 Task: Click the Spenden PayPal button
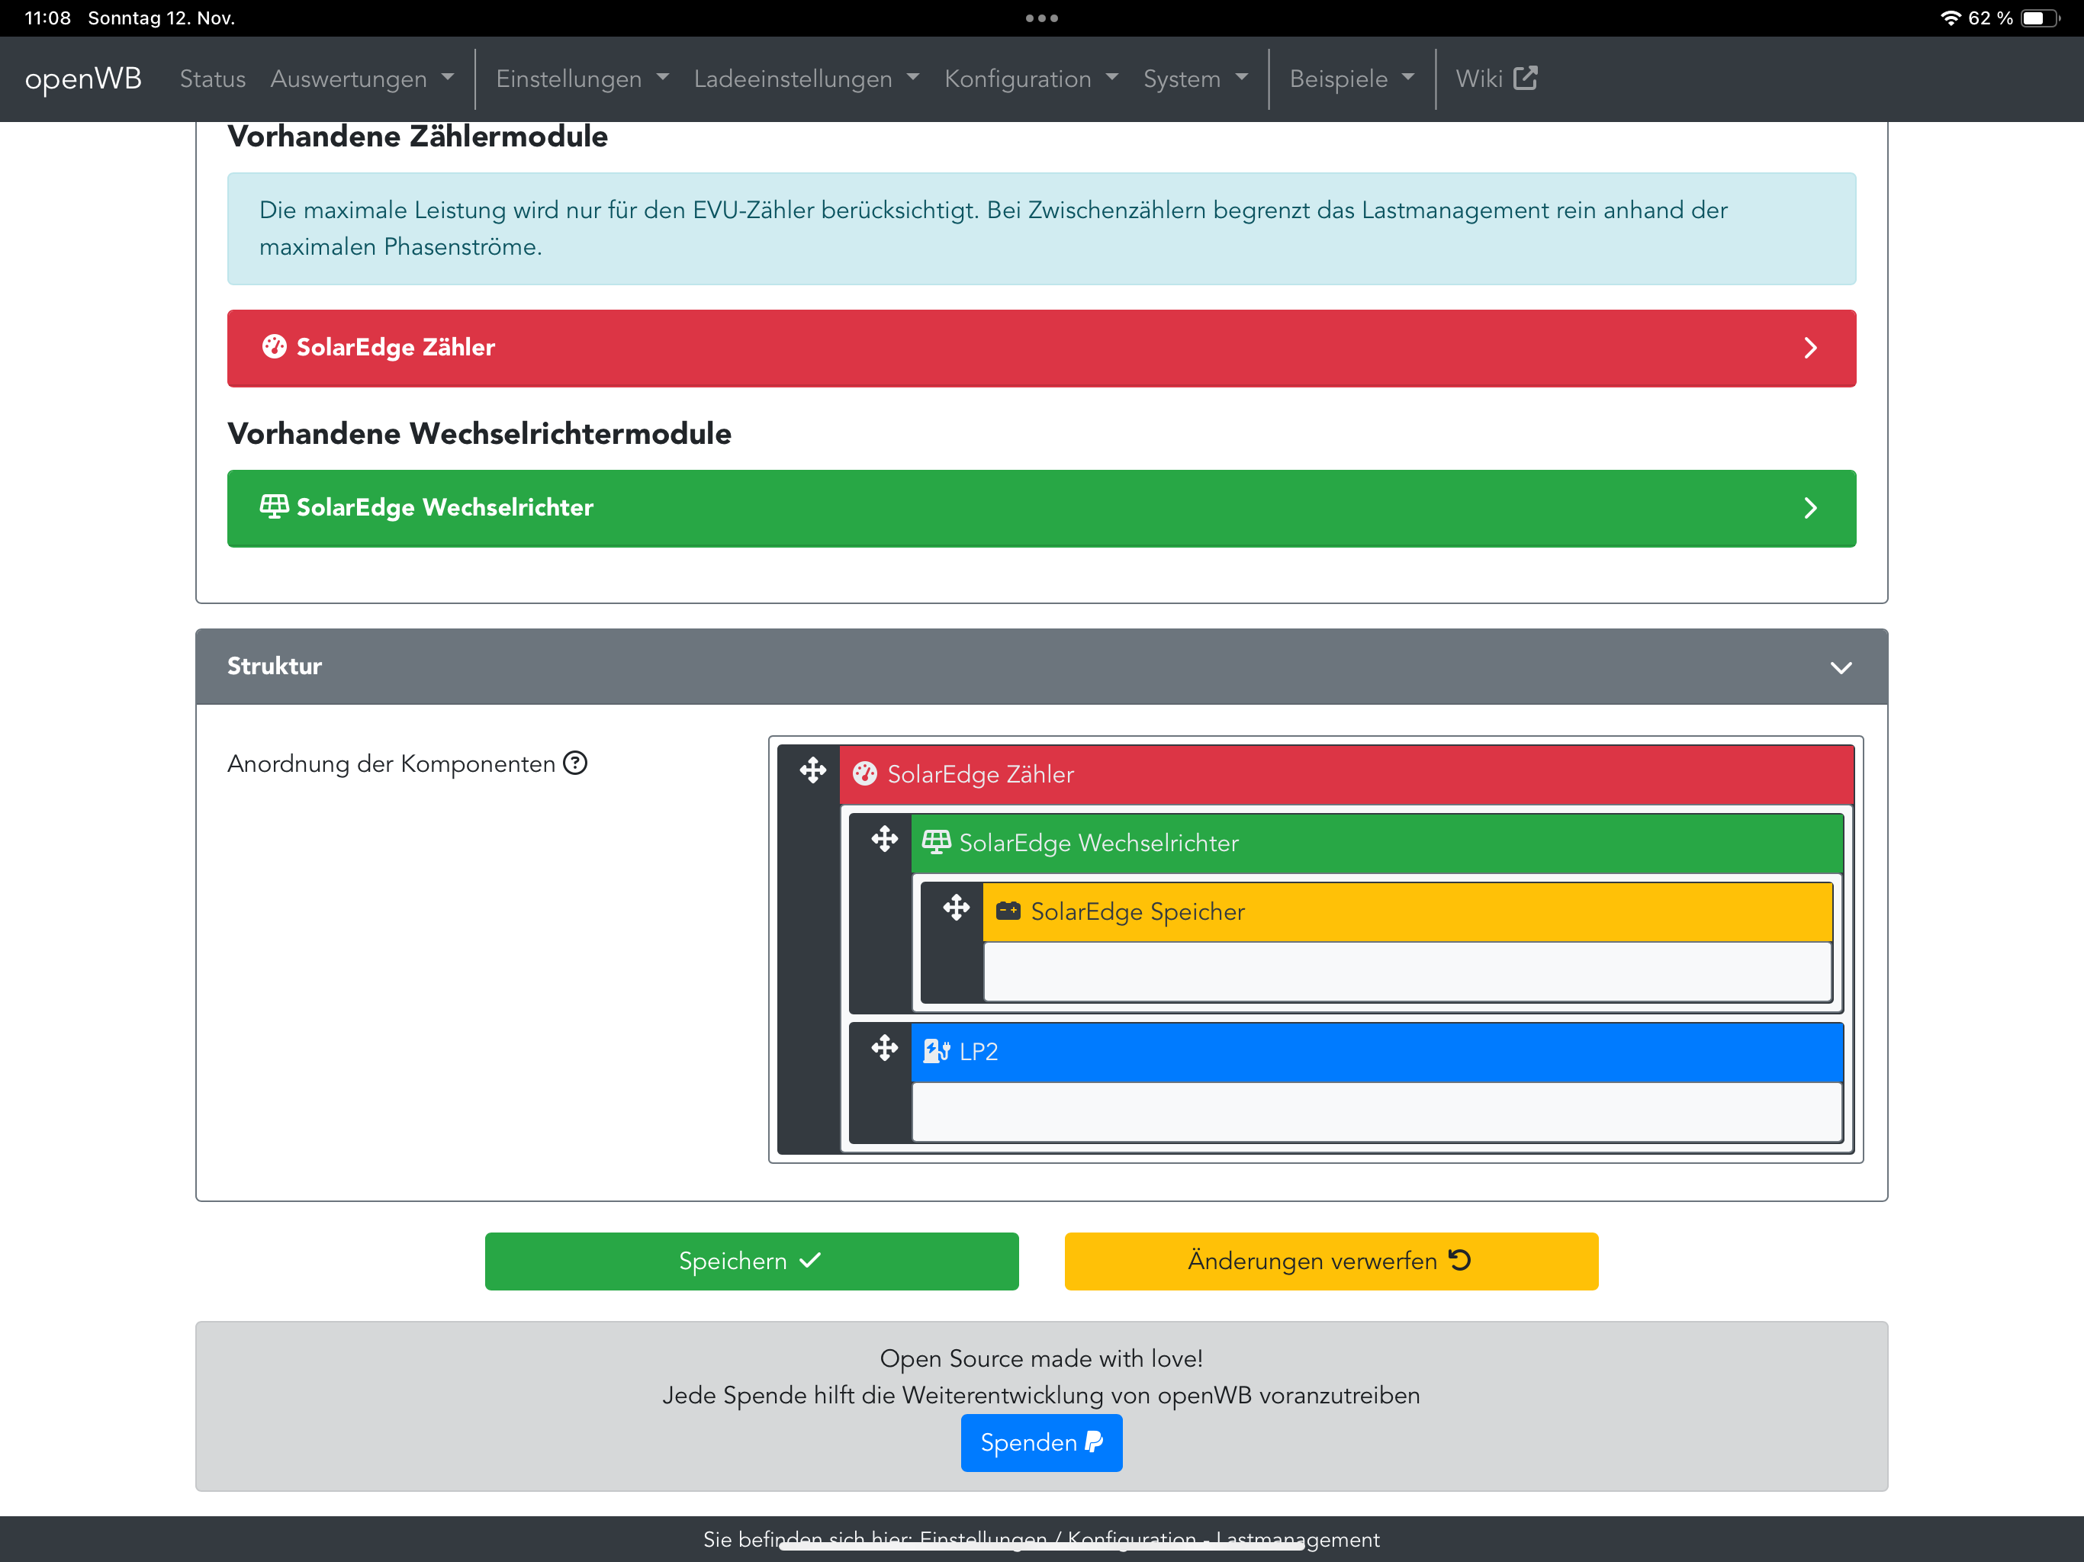pyautogui.click(x=1041, y=1442)
